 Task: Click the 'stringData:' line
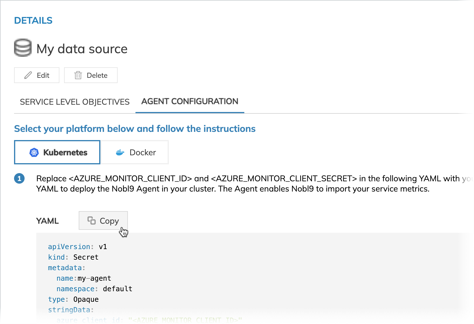[x=71, y=310]
